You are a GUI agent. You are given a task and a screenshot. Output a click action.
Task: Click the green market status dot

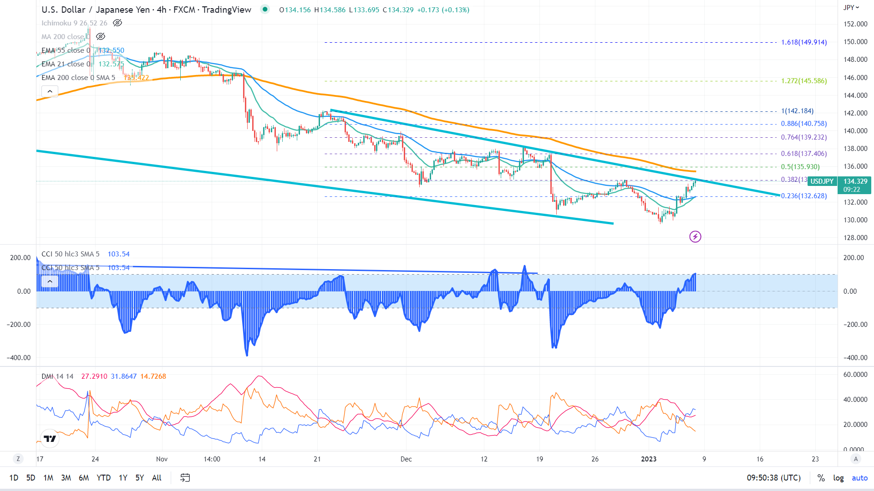click(265, 9)
